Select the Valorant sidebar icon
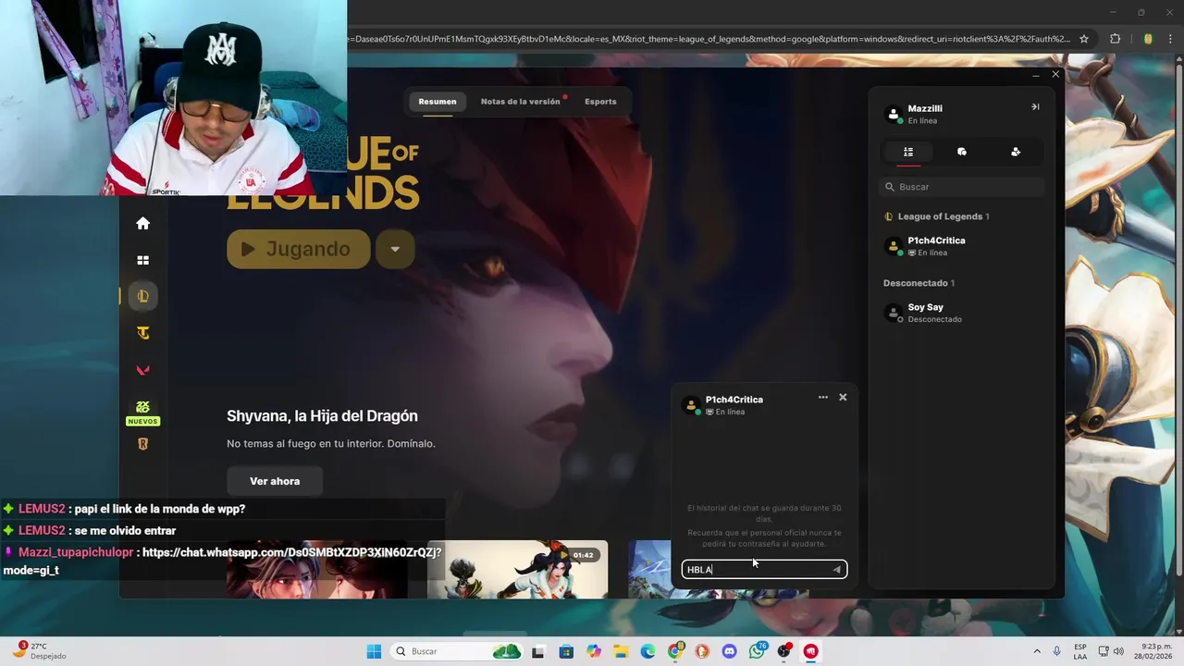1184x666 pixels. coord(142,370)
